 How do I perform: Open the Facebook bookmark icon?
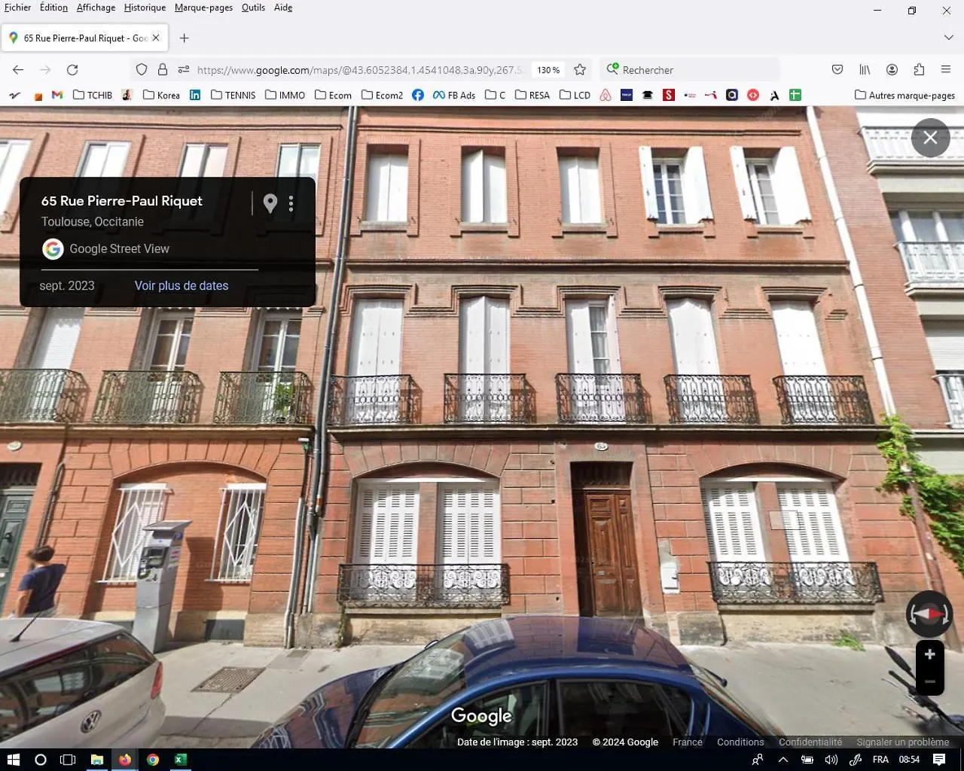click(x=418, y=95)
